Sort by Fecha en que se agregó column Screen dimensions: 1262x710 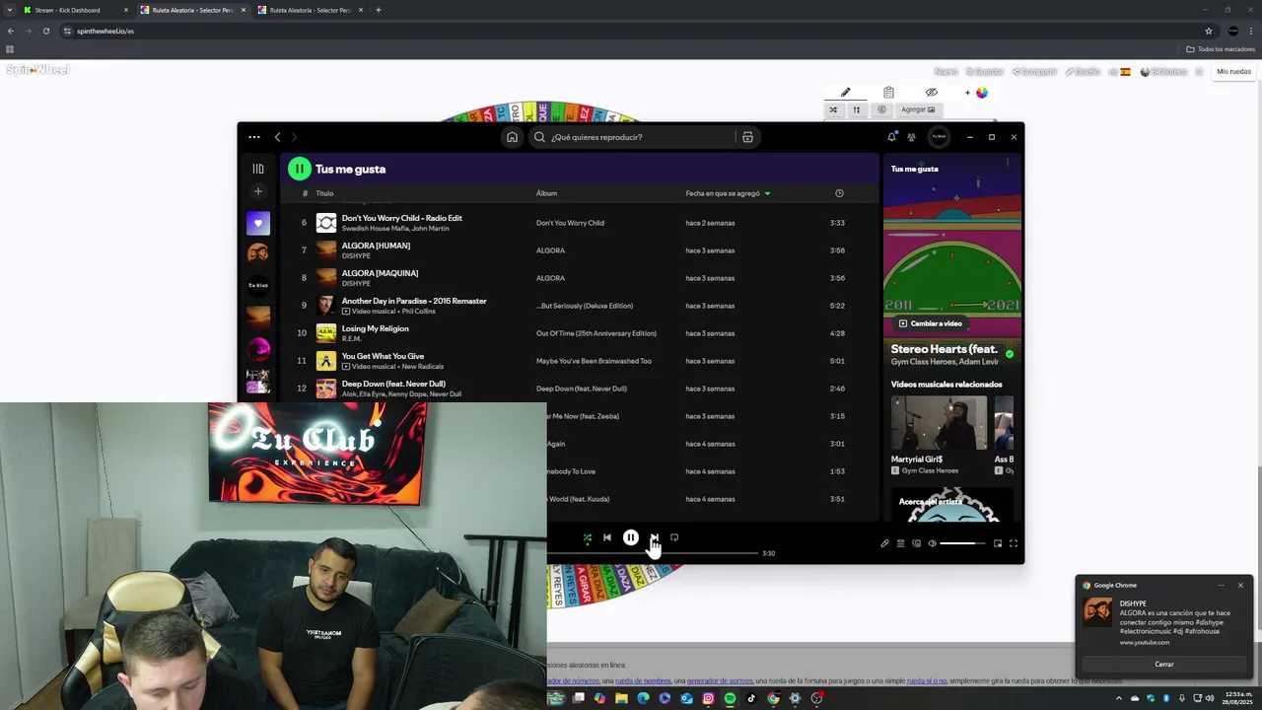pos(729,193)
